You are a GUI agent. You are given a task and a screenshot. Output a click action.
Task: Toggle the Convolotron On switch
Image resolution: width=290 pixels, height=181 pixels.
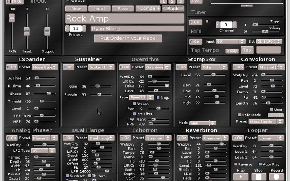point(238,67)
